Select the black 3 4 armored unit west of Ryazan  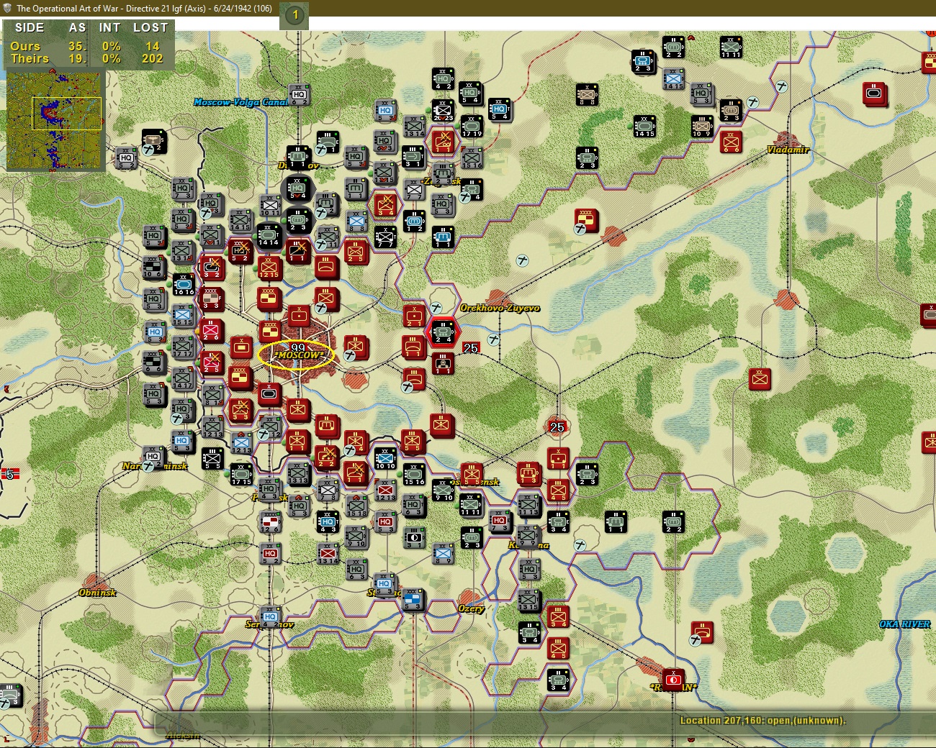[557, 679]
